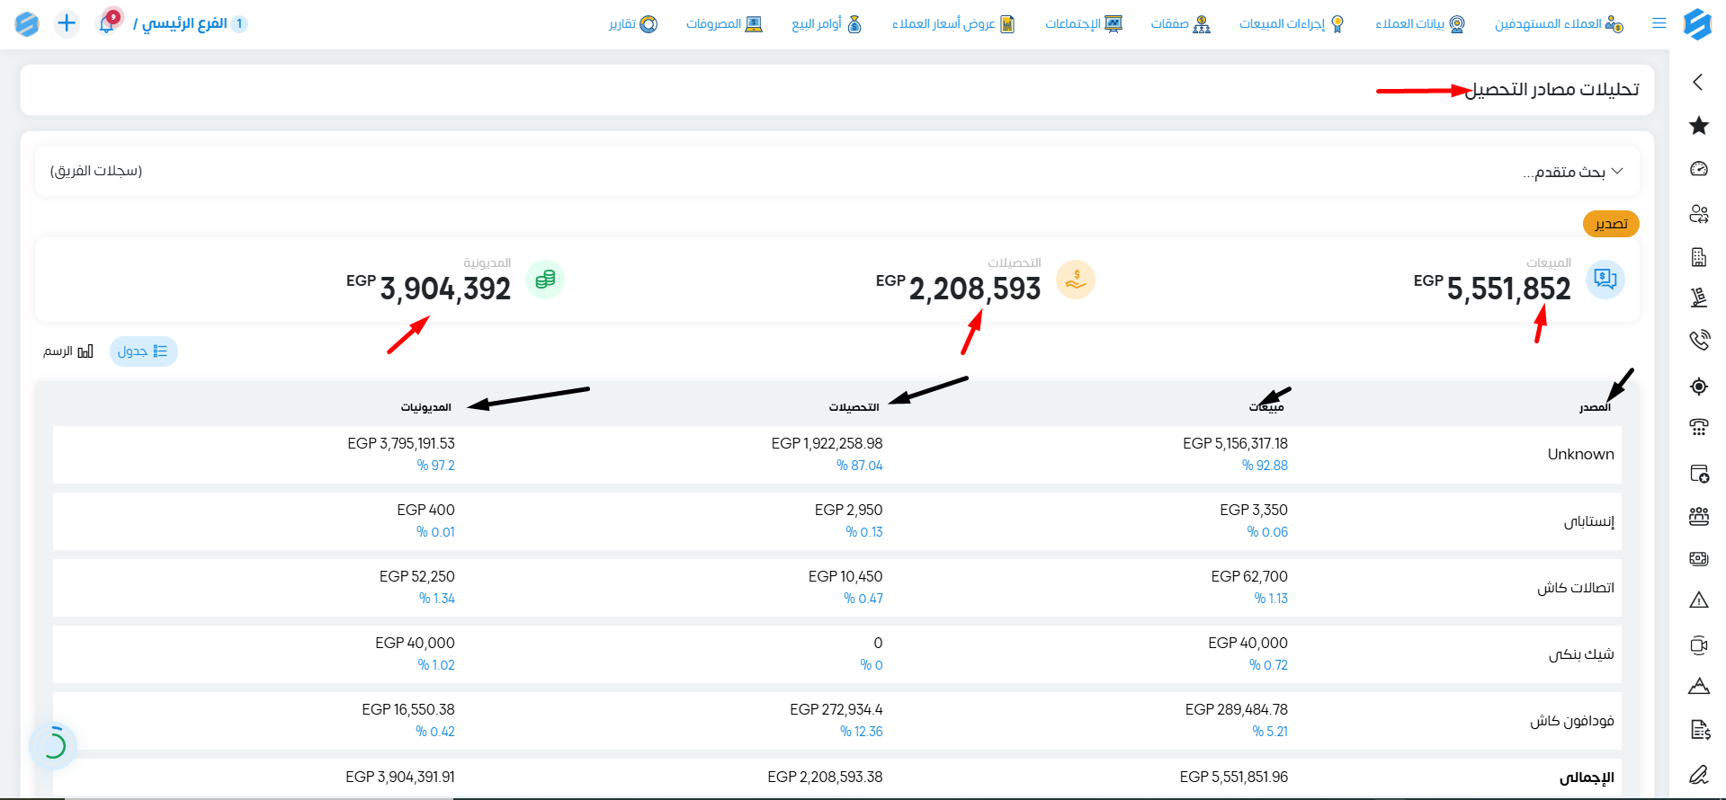
Task: Open the notifications bell
Action: tap(107, 23)
